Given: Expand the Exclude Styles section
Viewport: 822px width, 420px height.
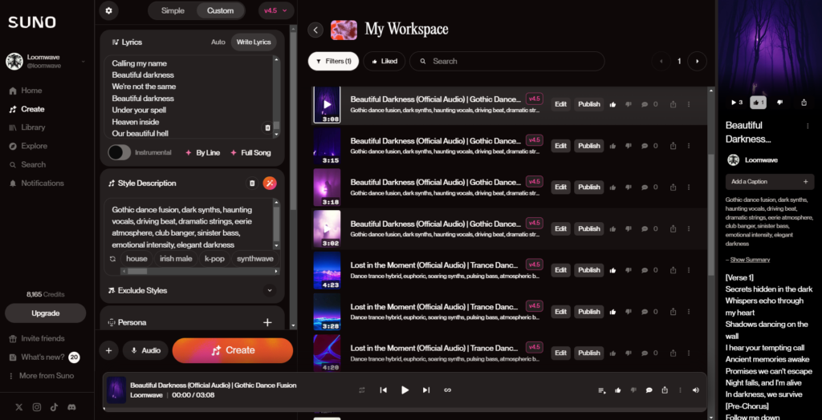Looking at the screenshot, I should [270, 290].
